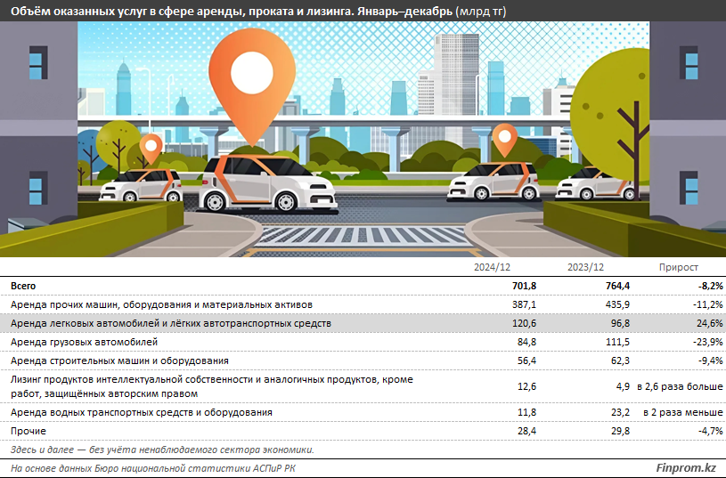
Task: Select row Аренда водных транспортных средств
Action: click(x=363, y=412)
